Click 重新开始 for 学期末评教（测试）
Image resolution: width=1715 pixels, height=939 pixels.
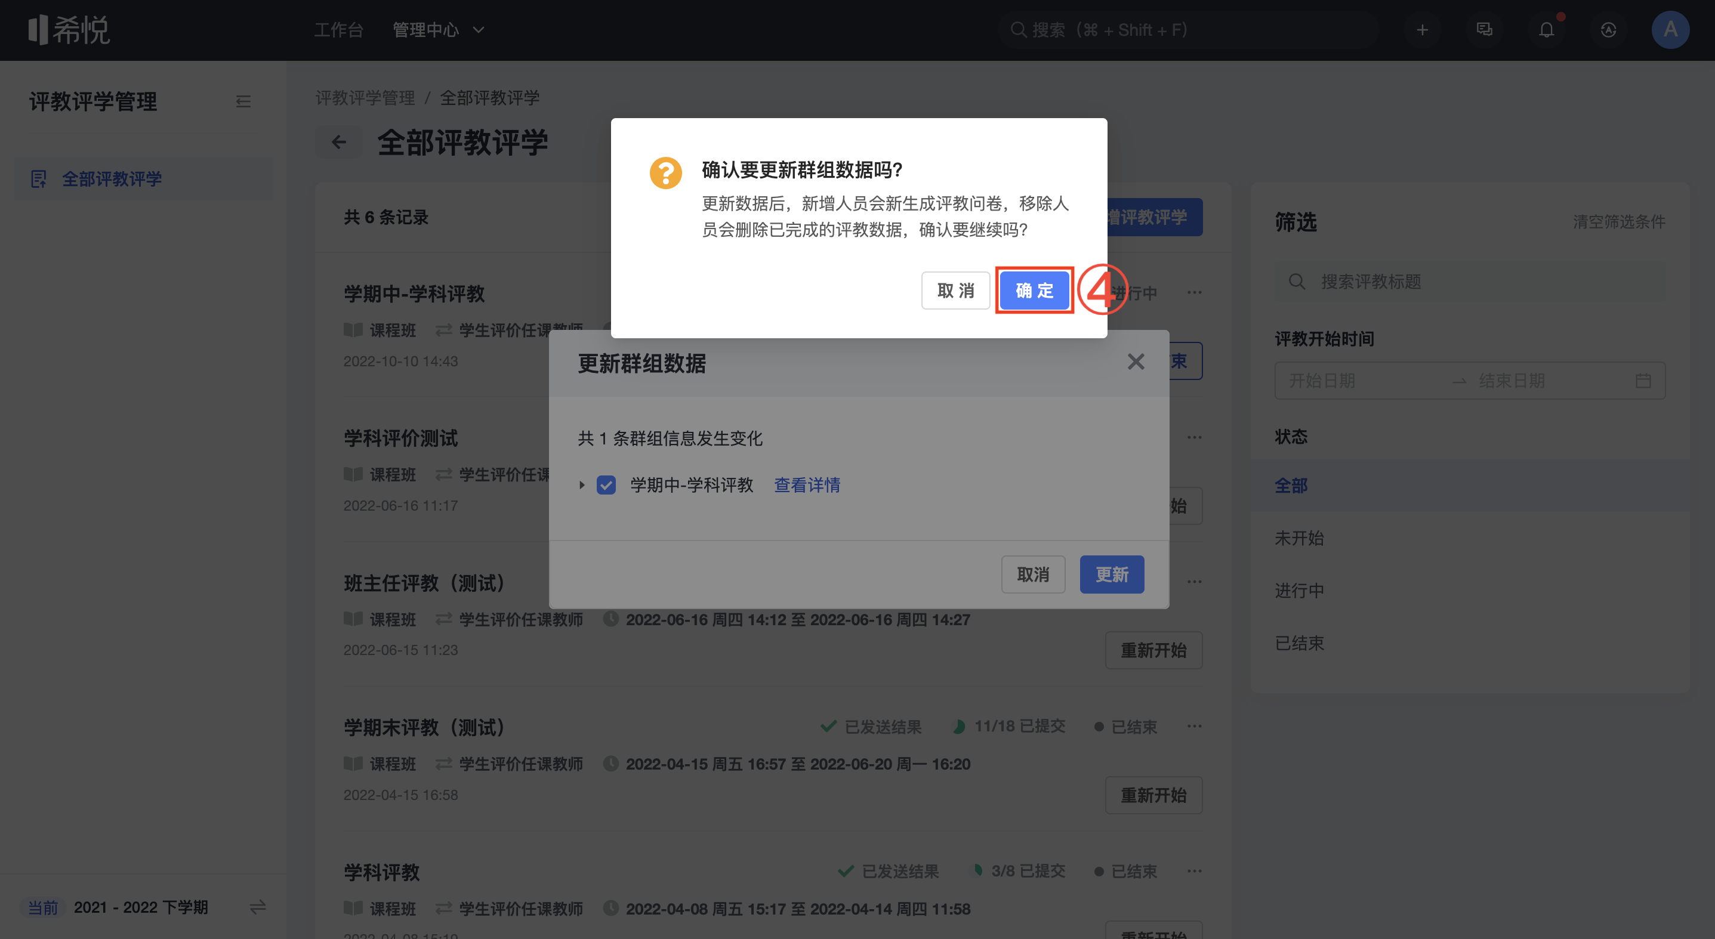(x=1153, y=795)
